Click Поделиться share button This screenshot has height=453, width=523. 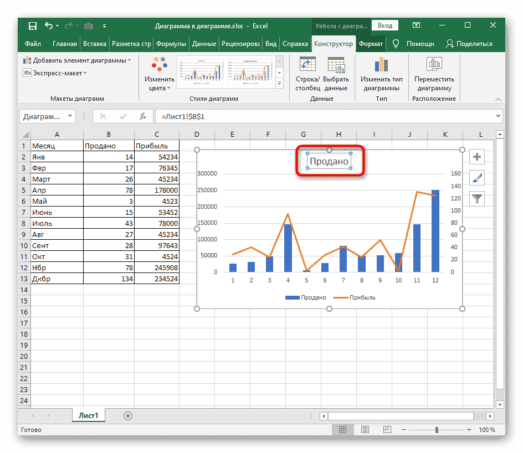click(x=469, y=44)
